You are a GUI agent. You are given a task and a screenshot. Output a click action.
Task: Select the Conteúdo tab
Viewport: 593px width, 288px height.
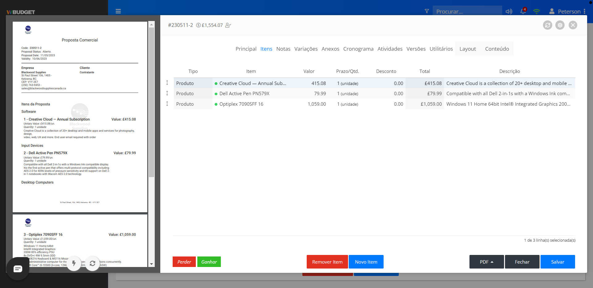pos(497,49)
